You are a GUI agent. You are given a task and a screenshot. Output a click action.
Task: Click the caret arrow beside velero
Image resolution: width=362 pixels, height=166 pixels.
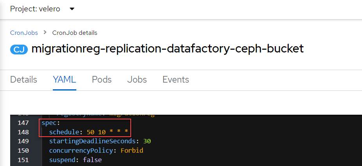(72, 9)
